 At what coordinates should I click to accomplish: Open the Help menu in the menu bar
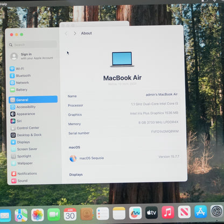tap(3, 4)
